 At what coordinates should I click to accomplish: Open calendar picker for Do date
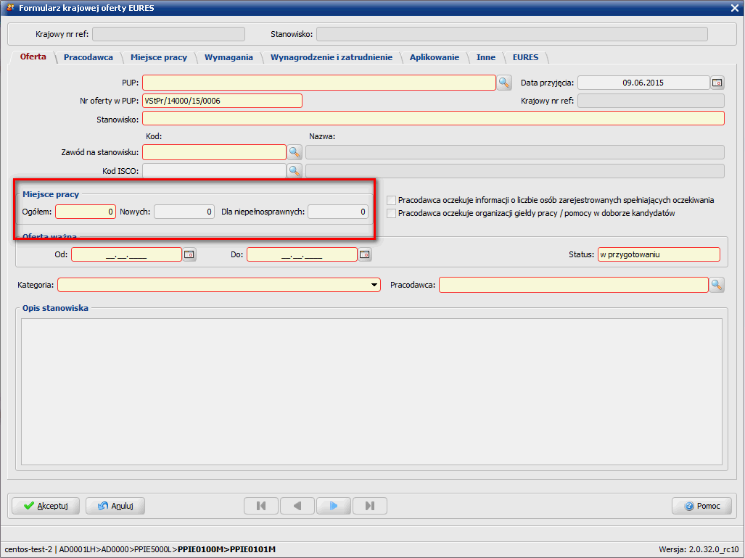[x=364, y=255]
